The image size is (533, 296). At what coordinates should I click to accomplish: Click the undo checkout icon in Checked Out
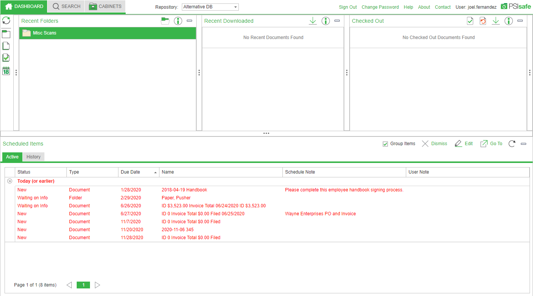coord(483,21)
